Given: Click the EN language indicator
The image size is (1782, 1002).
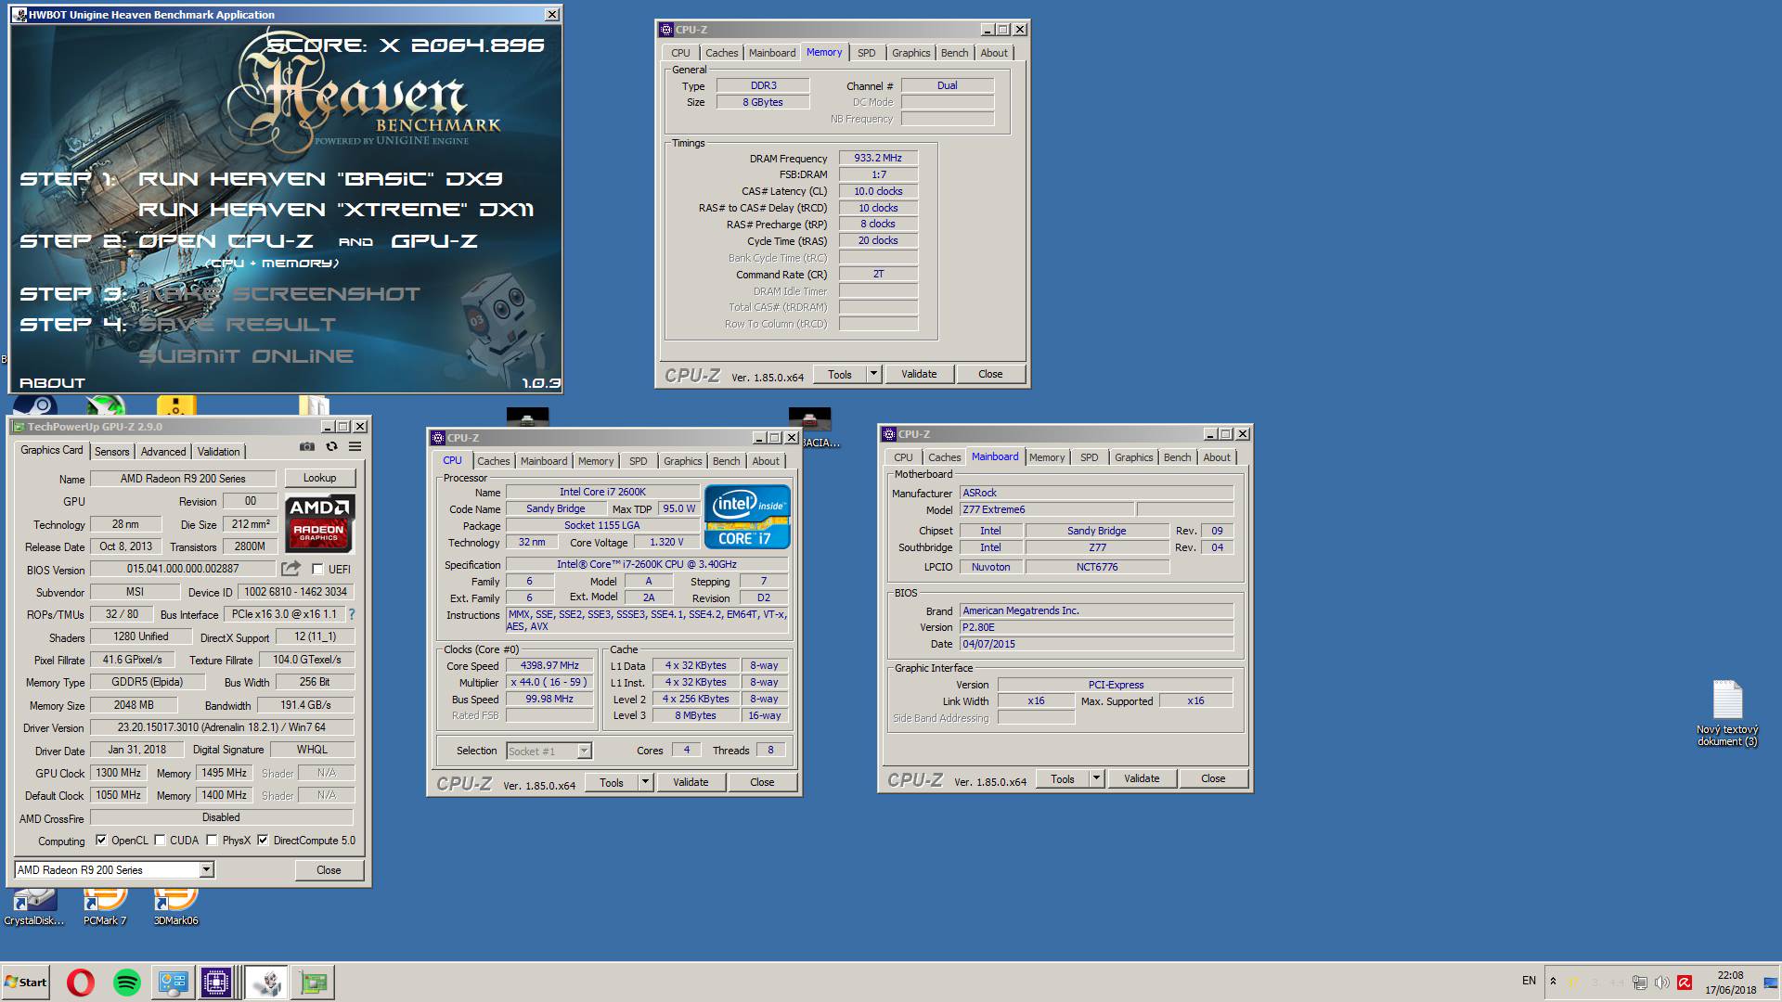Looking at the screenshot, I should tap(1529, 981).
